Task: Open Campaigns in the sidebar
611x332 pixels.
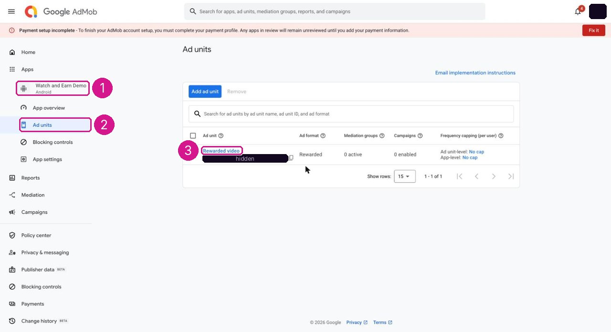Action: tap(34, 212)
